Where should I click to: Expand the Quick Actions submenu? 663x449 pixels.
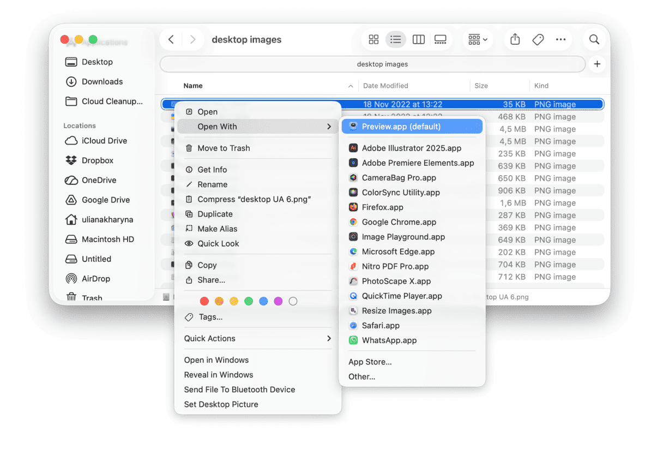(x=257, y=338)
